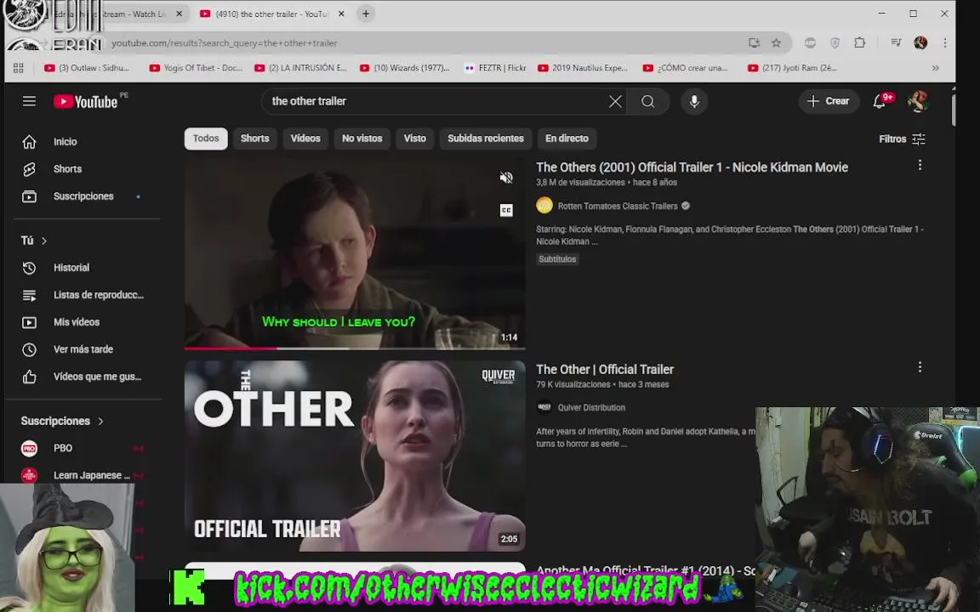Open browser media controls icon
Screen dimensions: 980x612
[x=897, y=42]
